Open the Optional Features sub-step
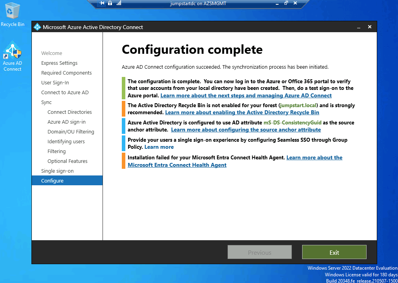The height and width of the screenshot is (283, 398). 68,161
